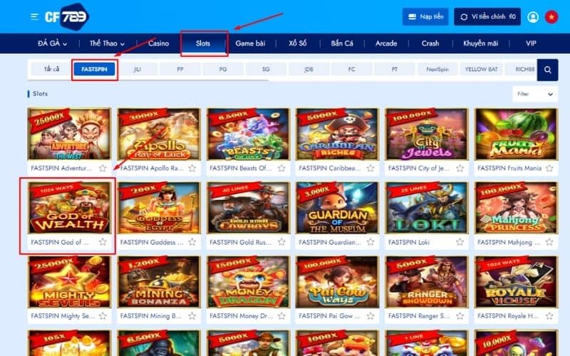This screenshot has width=570, height=356.
Task: Open the God of Wealth game thumbnail
Action: click(69, 208)
